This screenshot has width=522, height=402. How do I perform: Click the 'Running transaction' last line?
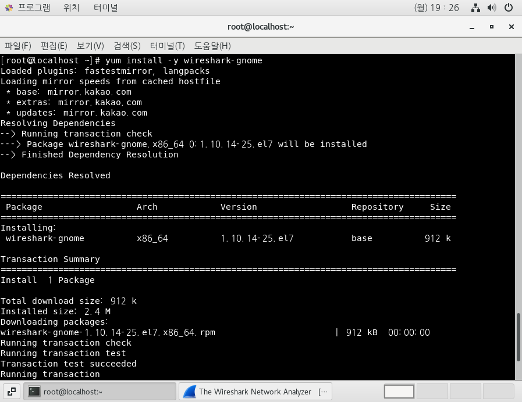[x=50, y=374]
